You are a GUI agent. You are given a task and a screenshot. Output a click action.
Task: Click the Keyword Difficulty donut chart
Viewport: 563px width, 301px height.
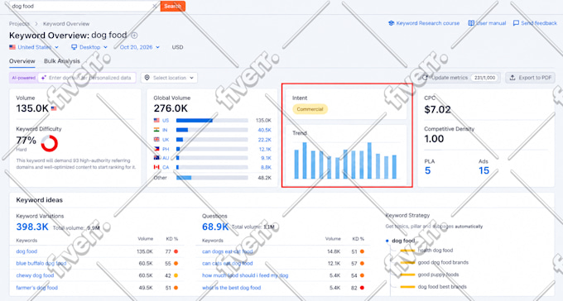click(49, 144)
